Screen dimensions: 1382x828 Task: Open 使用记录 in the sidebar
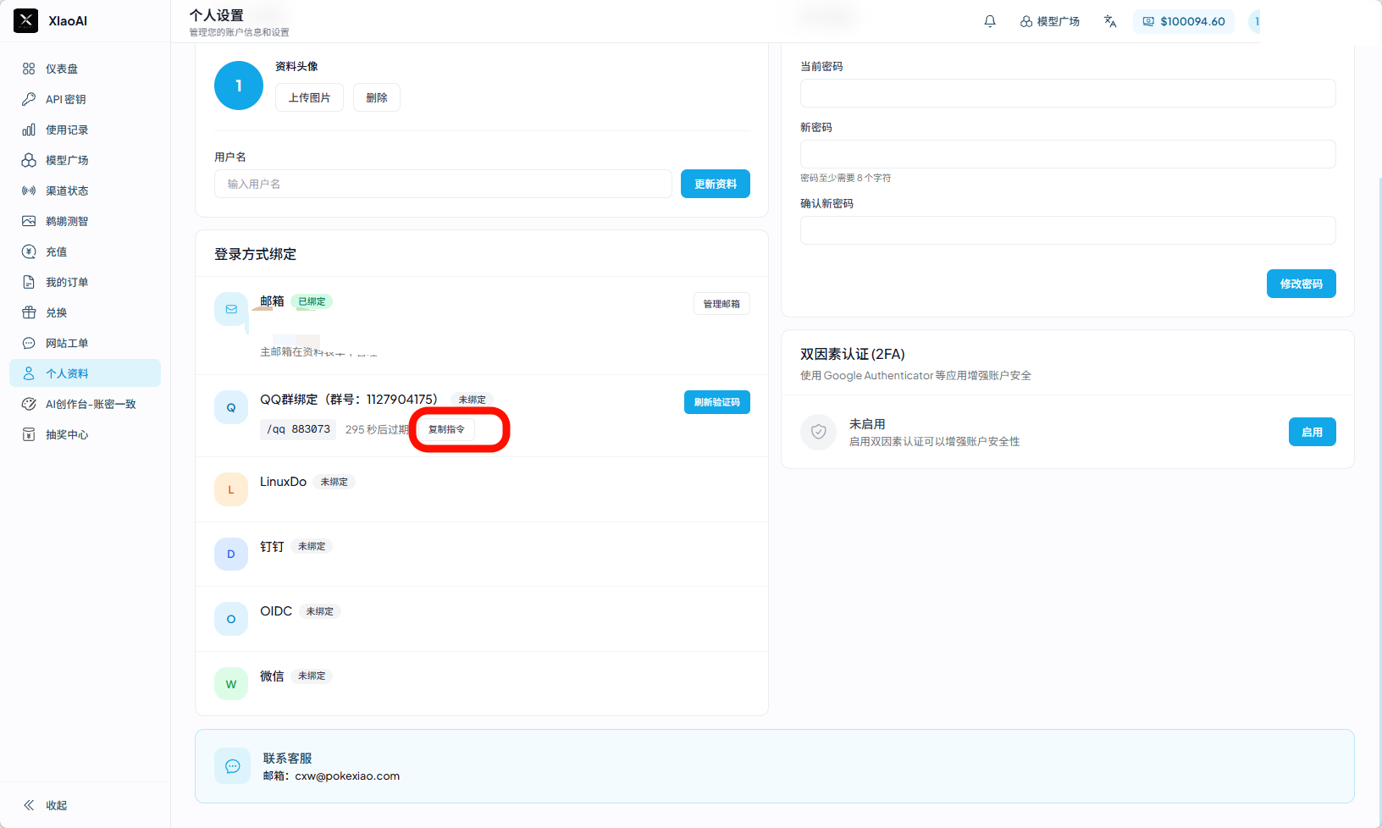coord(85,130)
